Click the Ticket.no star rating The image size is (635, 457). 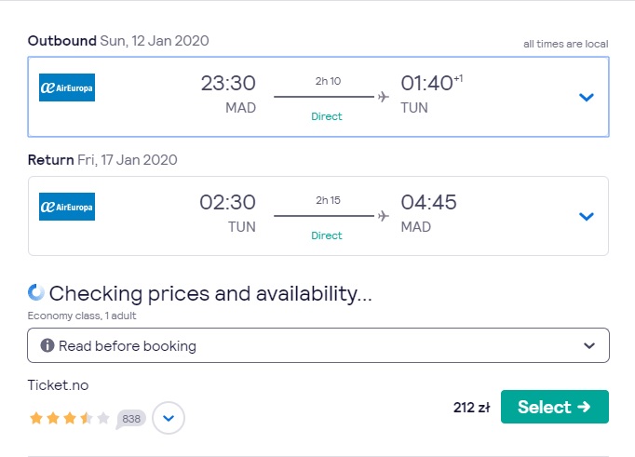[x=69, y=418]
